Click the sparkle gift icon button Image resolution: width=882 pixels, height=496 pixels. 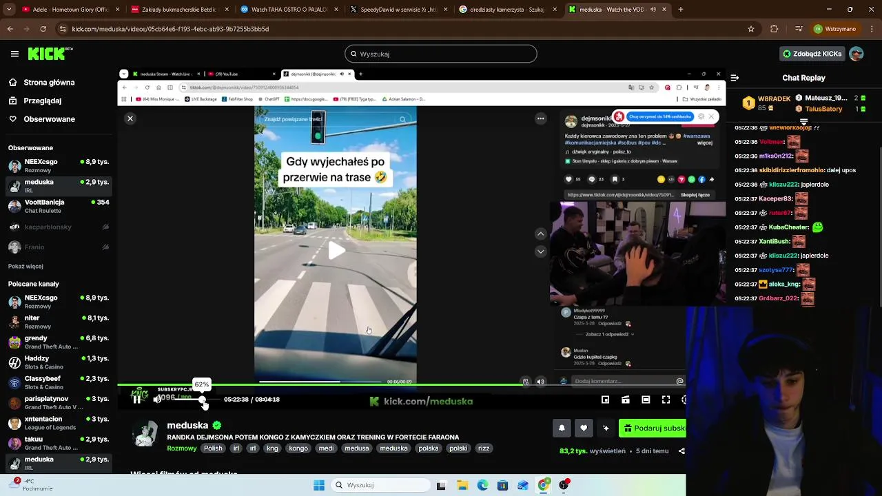click(606, 428)
